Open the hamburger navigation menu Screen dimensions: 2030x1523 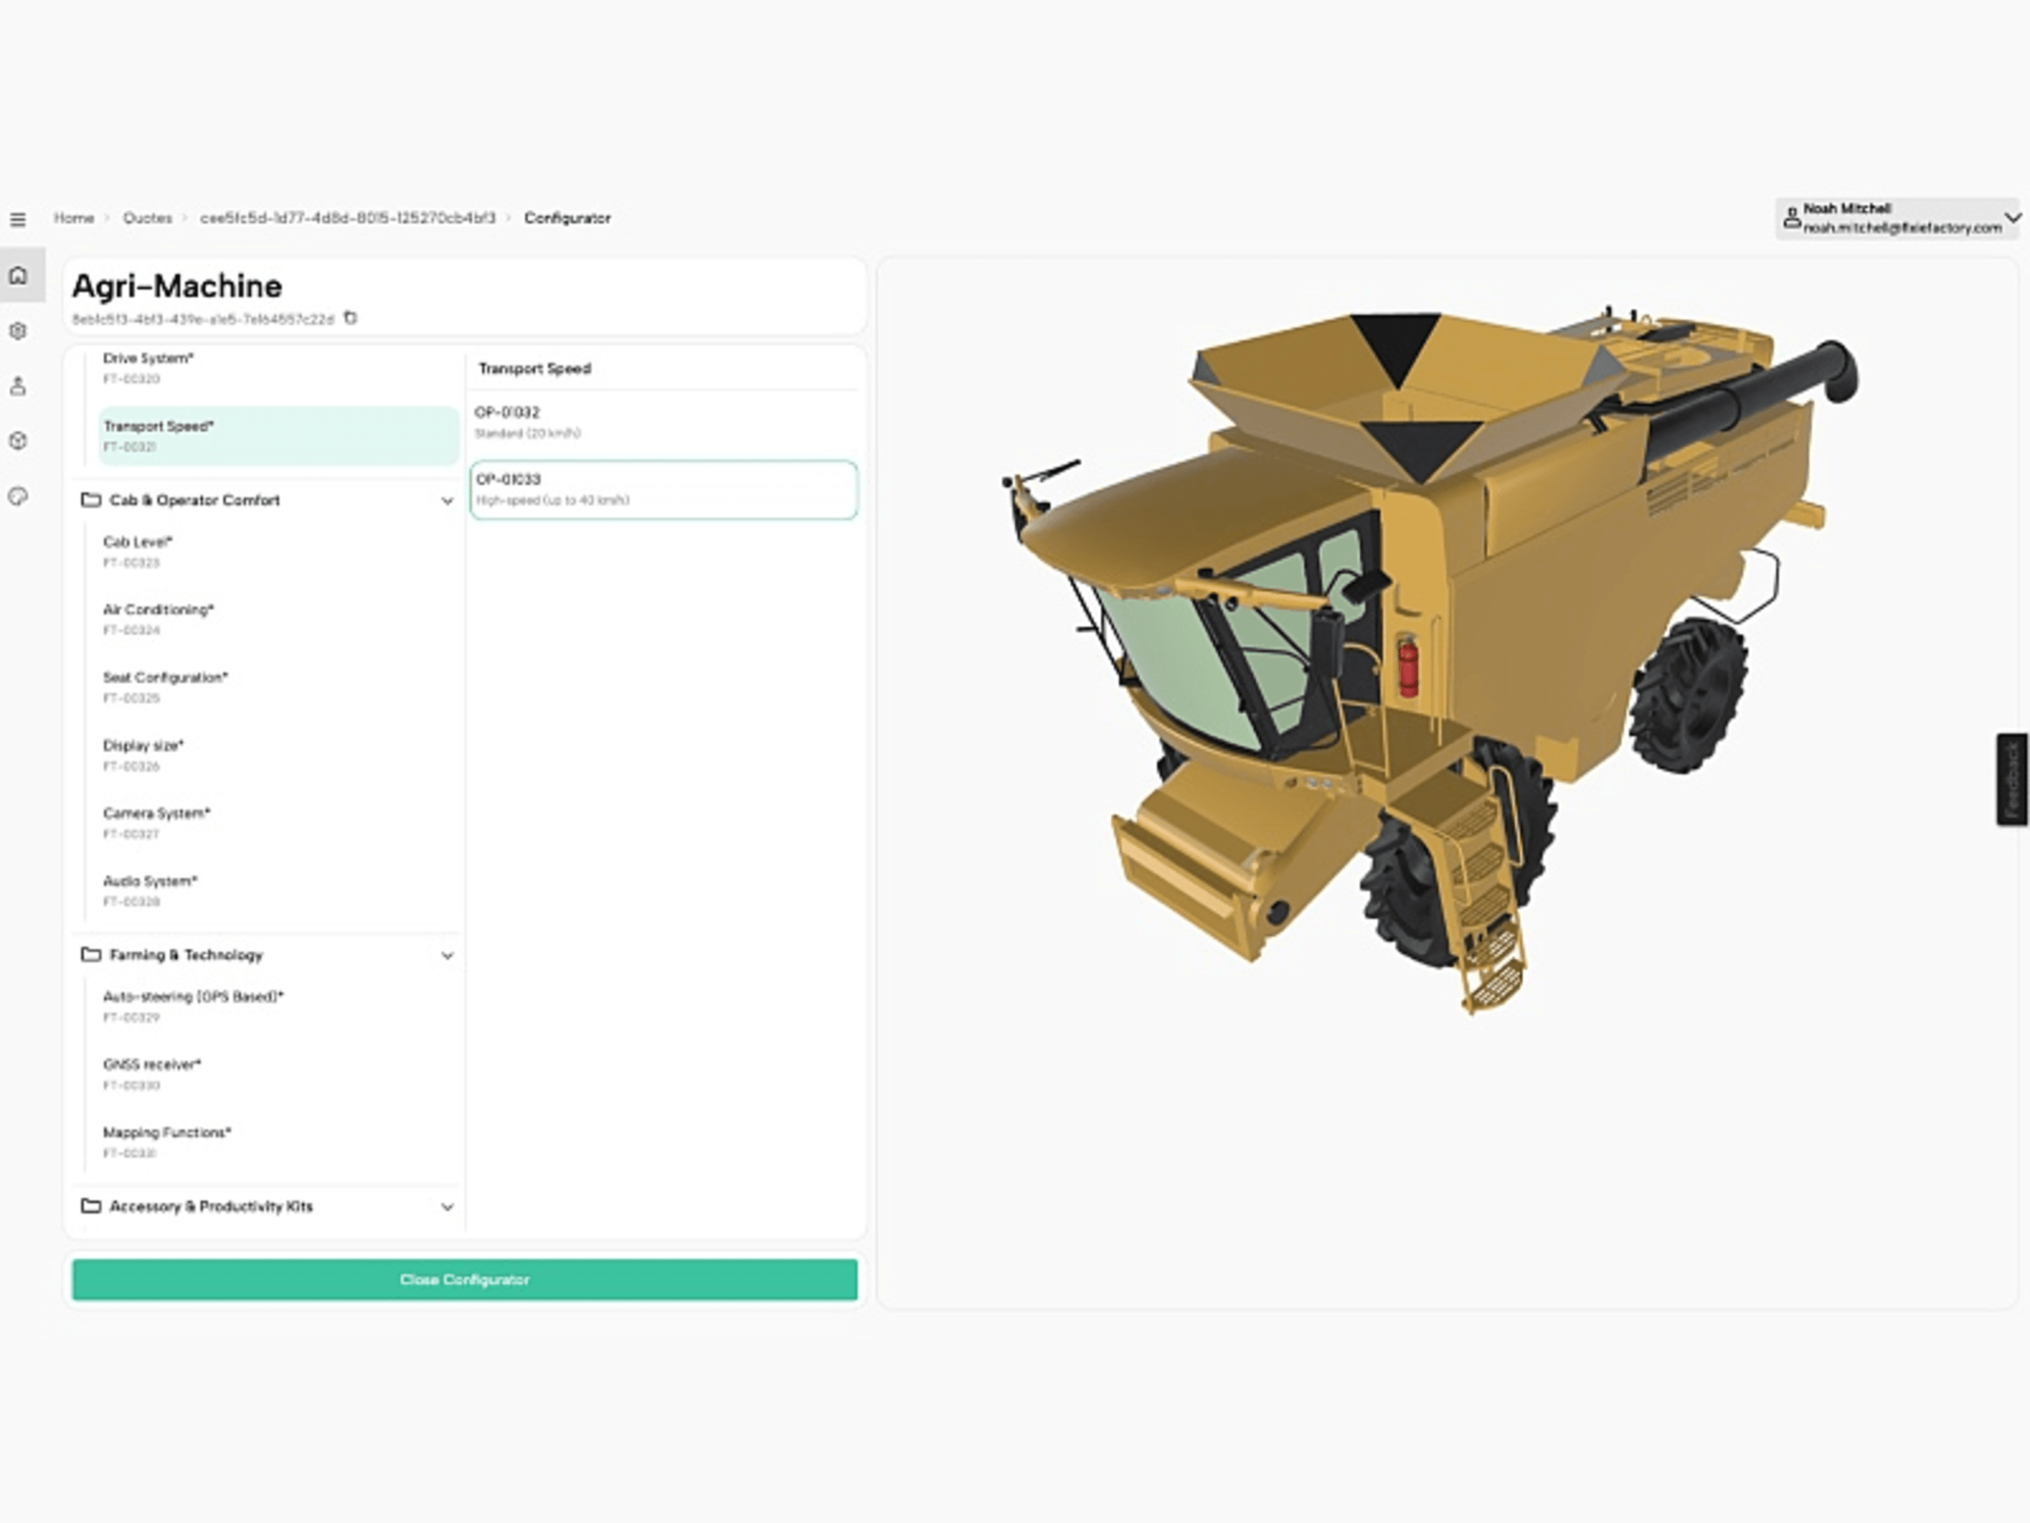tap(19, 218)
